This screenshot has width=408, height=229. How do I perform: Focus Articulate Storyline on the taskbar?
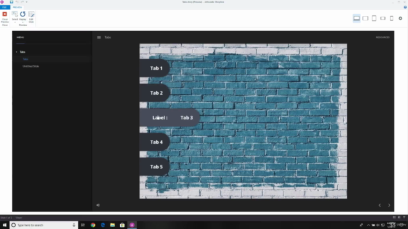(132, 225)
